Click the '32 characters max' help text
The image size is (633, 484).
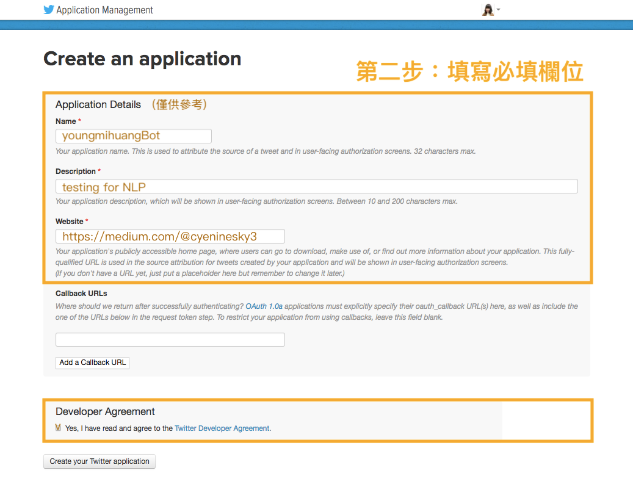(444, 151)
